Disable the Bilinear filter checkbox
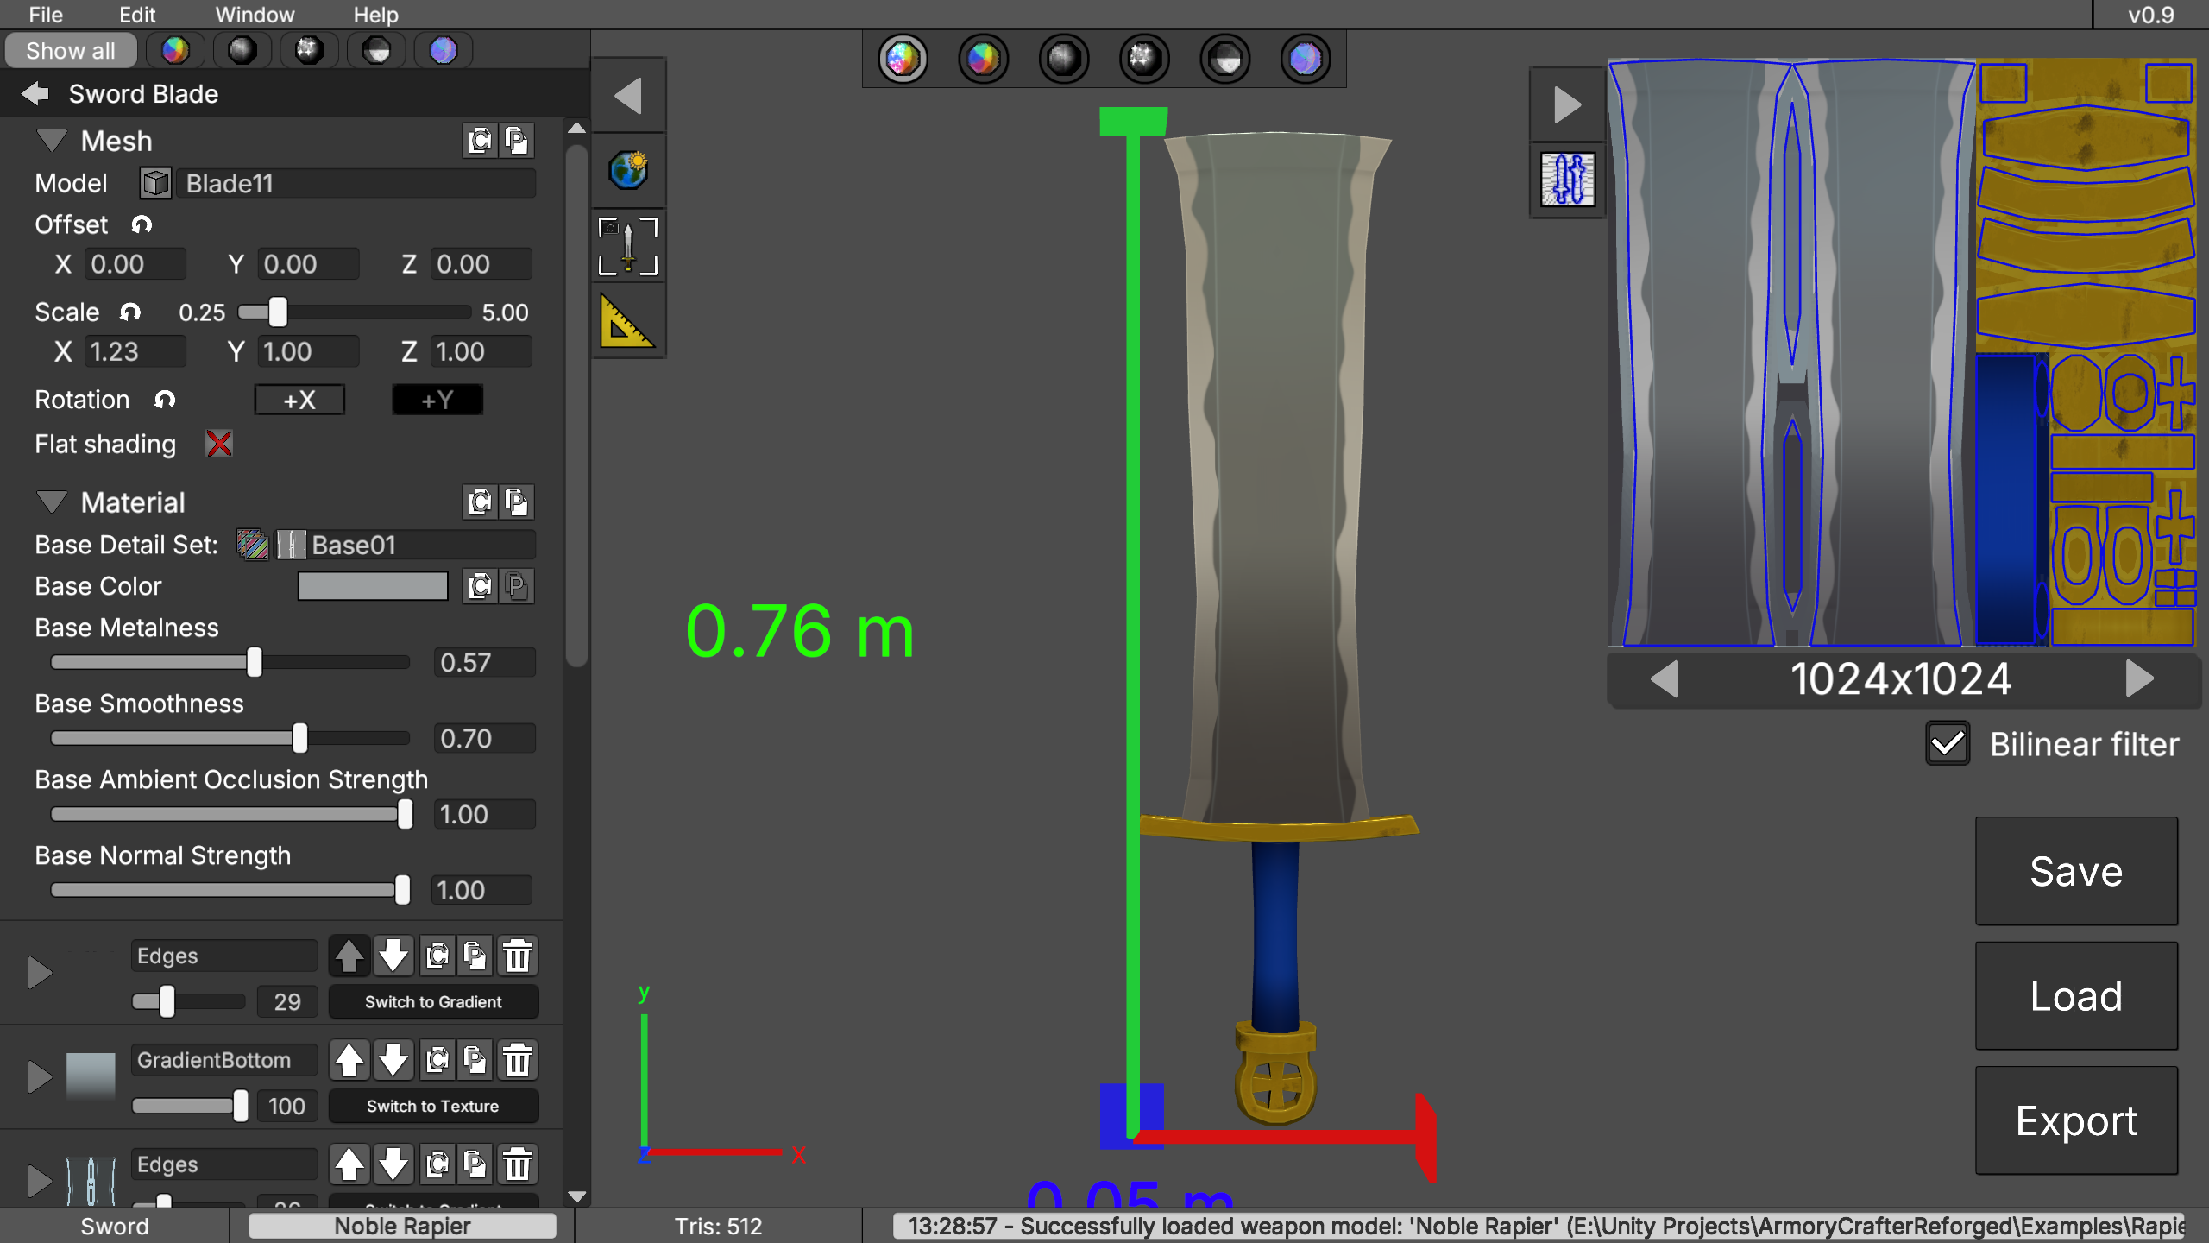2209x1243 pixels. tap(1947, 744)
